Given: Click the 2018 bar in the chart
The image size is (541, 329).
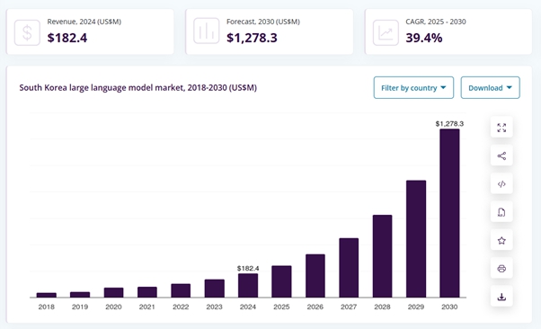Looking at the screenshot, I should click(x=46, y=295).
